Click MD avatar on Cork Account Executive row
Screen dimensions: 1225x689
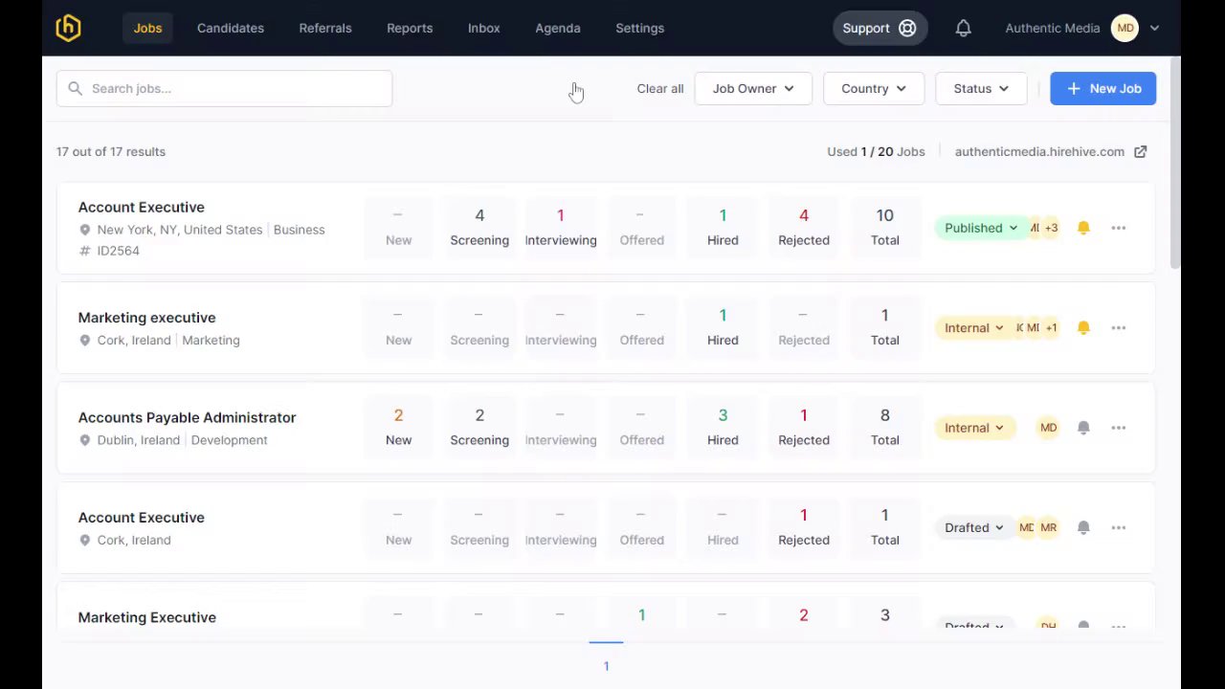click(1026, 527)
